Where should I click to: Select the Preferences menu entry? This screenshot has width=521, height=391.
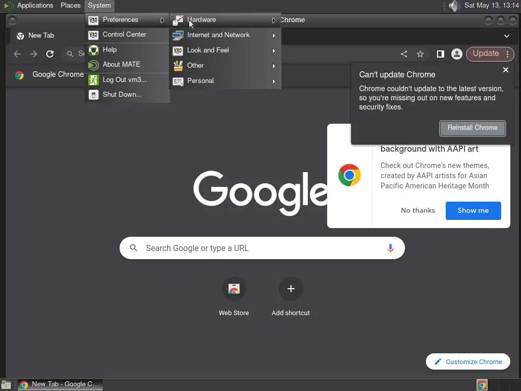coord(127,20)
